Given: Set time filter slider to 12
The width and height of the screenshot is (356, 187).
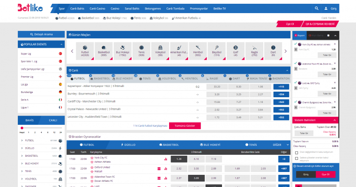Looking at the screenshot, I should (x=54, y=132).
